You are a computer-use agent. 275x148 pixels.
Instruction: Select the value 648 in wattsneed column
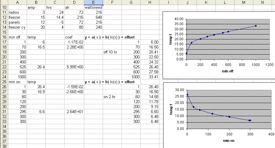pyautogui.click(x=94, y=17)
